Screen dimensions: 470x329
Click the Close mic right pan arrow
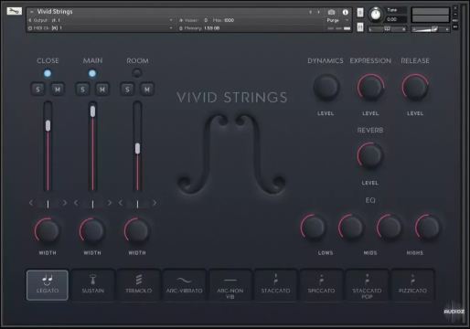click(x=64, y=203)
